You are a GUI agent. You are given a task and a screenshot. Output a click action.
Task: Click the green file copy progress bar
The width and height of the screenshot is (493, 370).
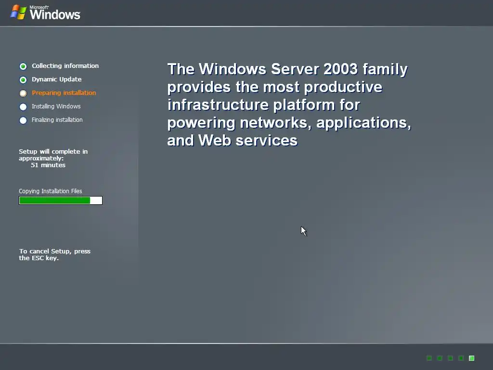(61, 200)
